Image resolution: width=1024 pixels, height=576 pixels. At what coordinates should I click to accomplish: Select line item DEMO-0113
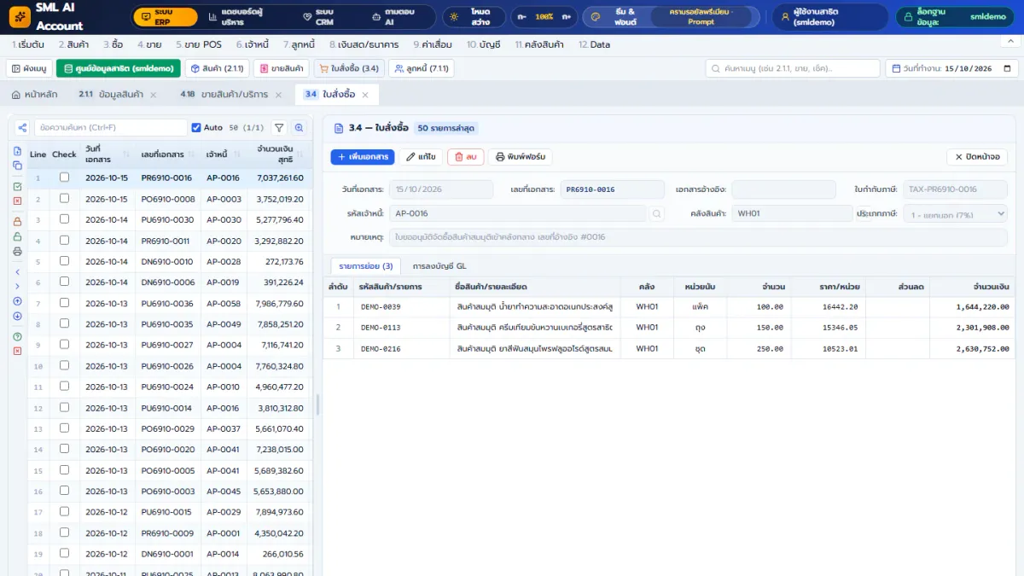click(x=669, y=327)
